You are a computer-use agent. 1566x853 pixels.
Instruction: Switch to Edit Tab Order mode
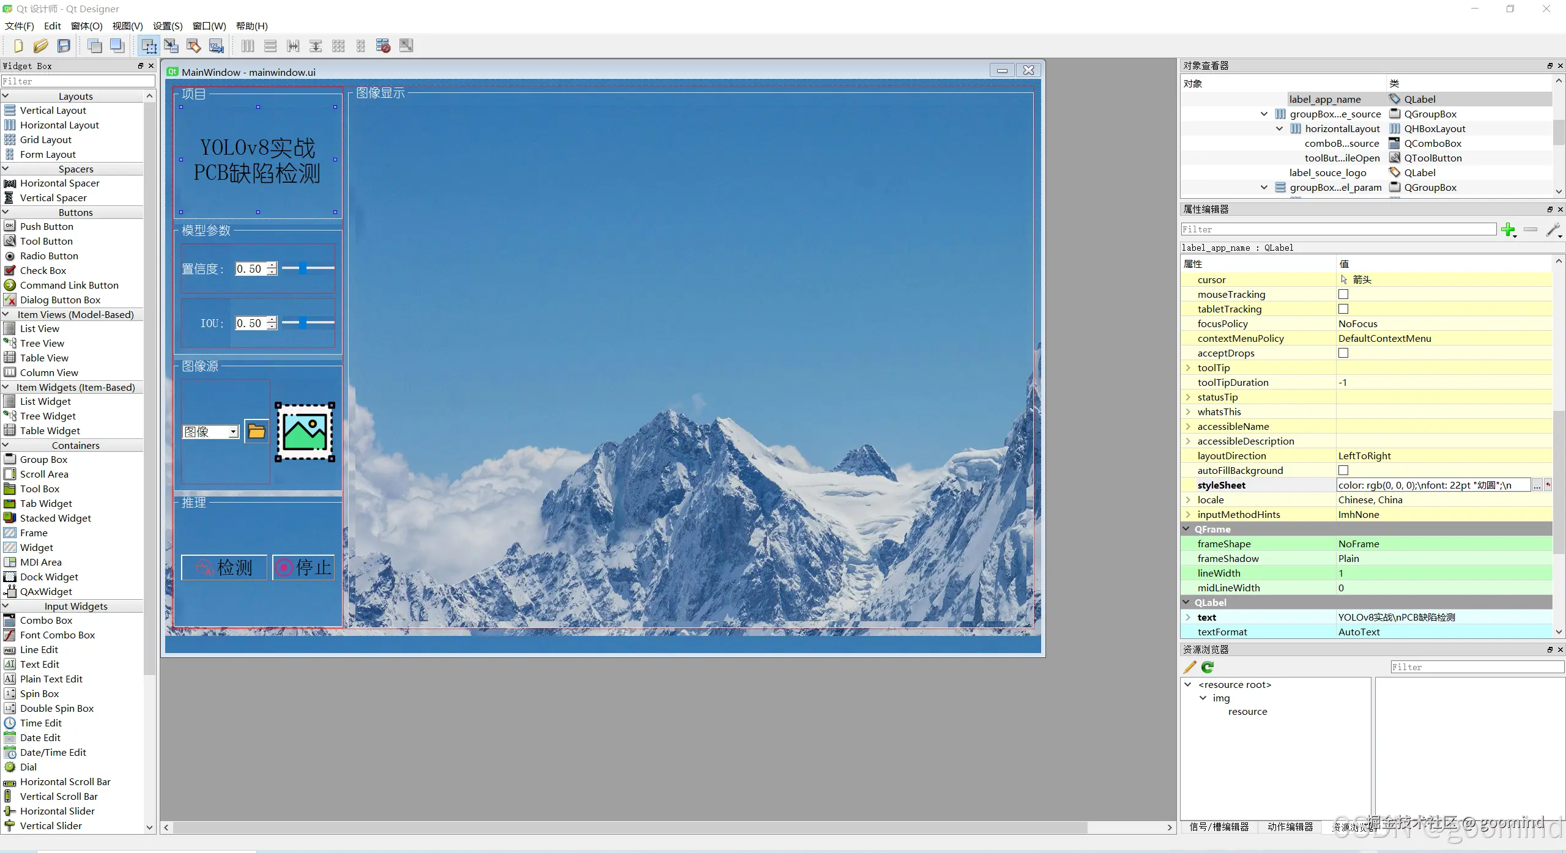point(217,46)
